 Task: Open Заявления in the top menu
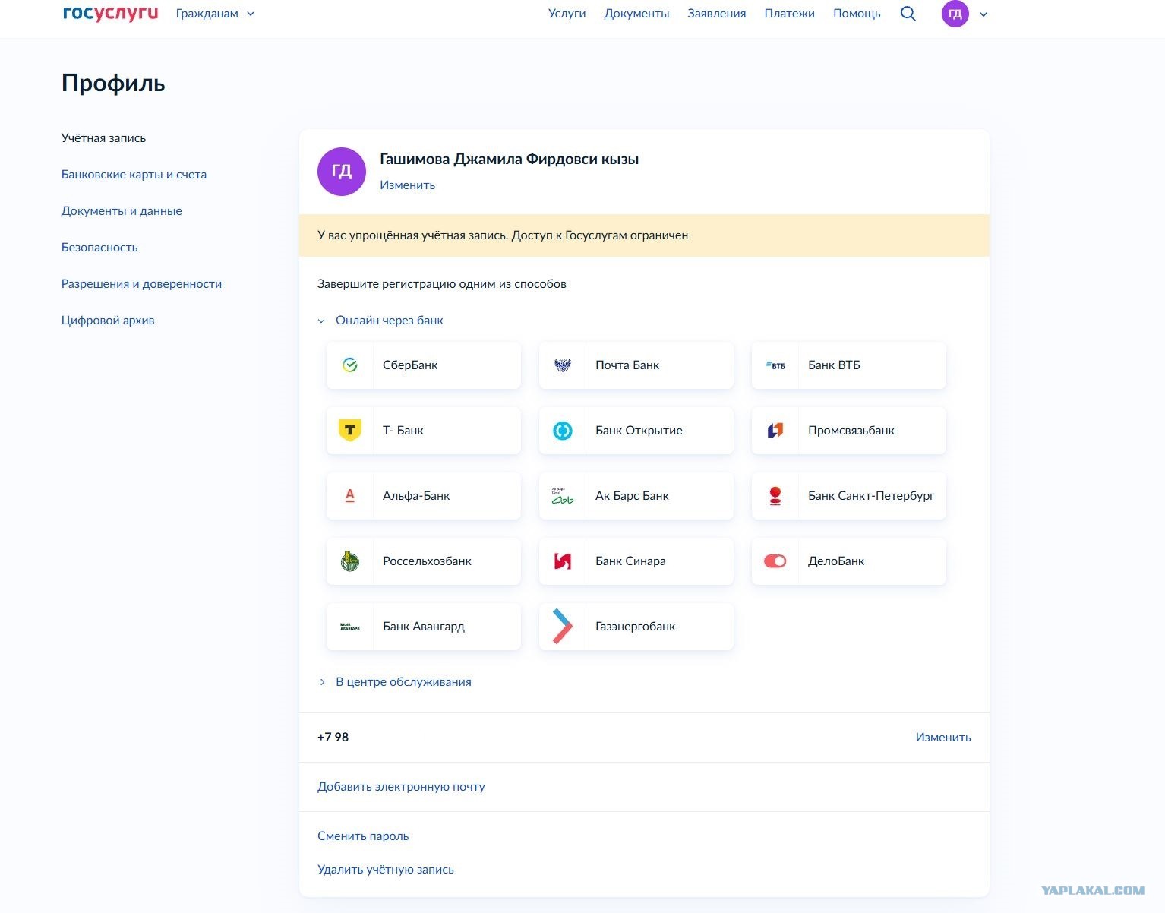click(717, 14)
